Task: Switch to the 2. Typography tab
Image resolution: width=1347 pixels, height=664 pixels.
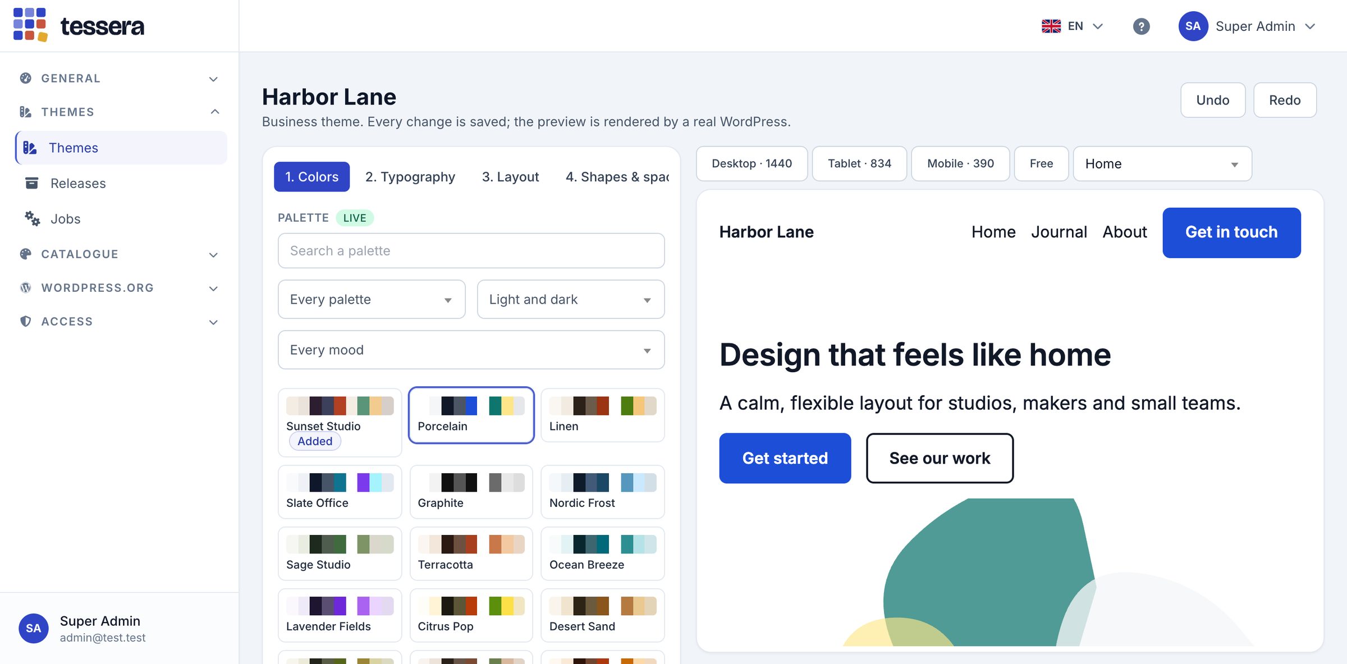Action: click(x=410, y=177)
